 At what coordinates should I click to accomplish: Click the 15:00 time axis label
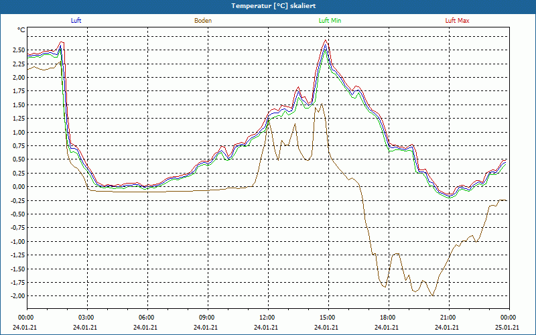tap(328, 318)
